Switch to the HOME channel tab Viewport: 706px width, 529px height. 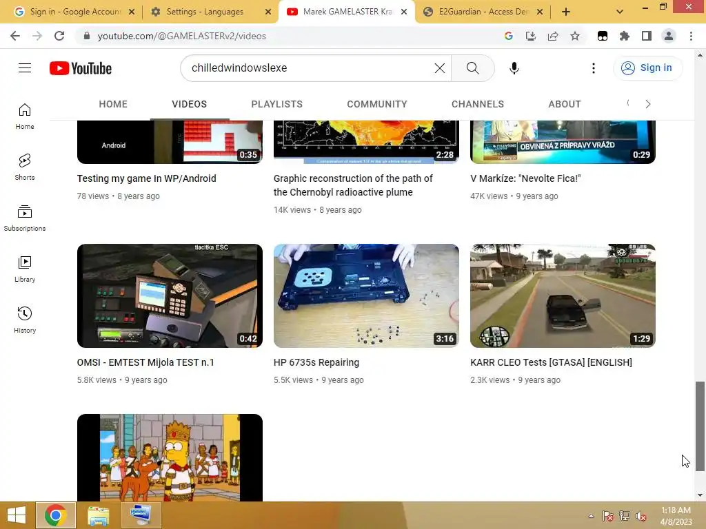coord(113,104)
